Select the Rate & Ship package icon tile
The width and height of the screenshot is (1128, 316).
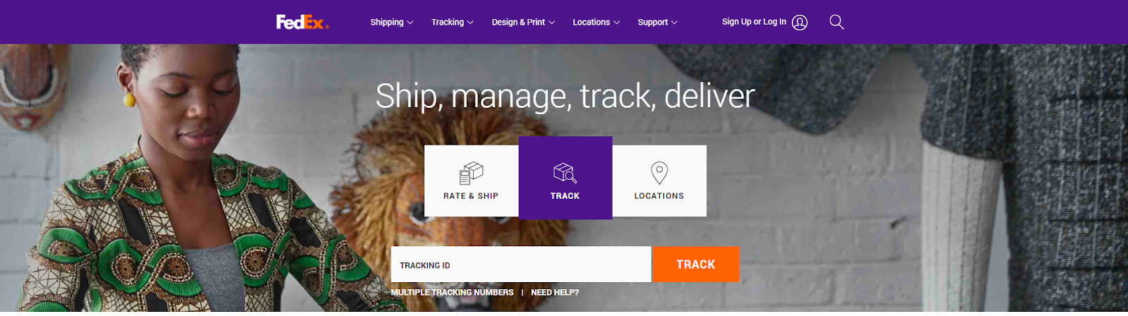tap(471, 181)
